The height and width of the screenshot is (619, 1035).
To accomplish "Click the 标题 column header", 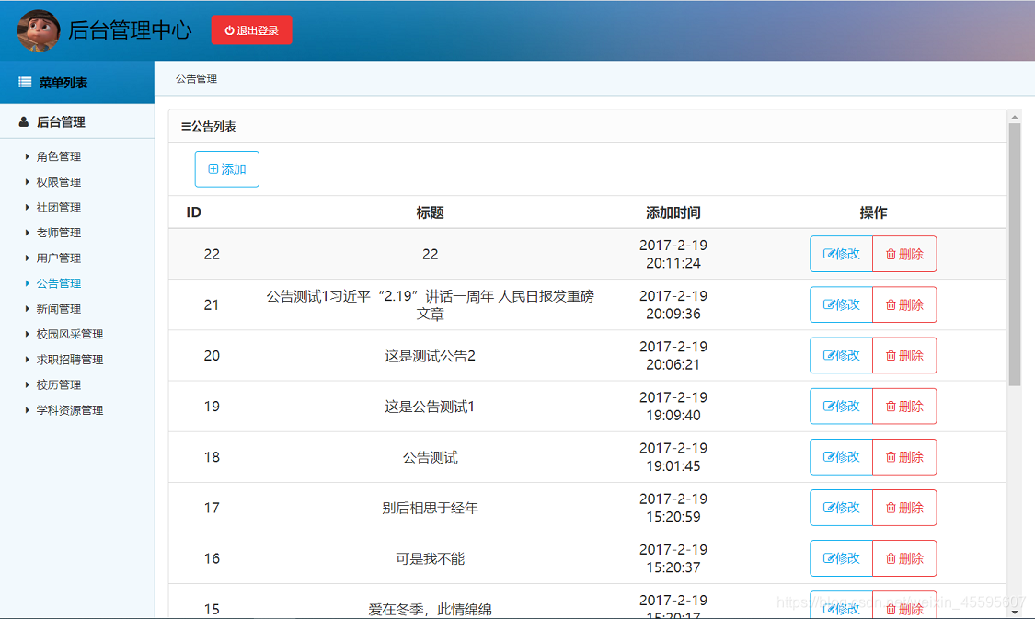I will [431, 212].
